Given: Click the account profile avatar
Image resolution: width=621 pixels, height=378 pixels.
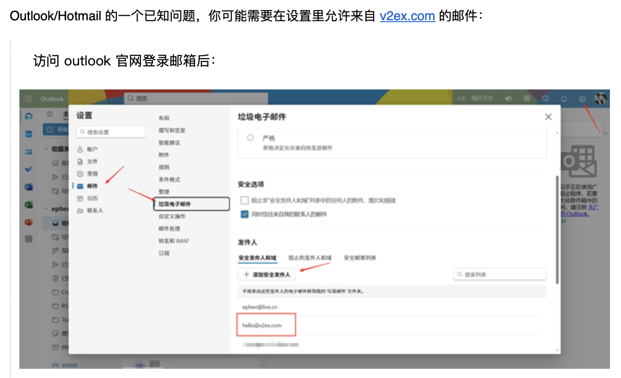Looking at the screenshot, I should 600,98.
